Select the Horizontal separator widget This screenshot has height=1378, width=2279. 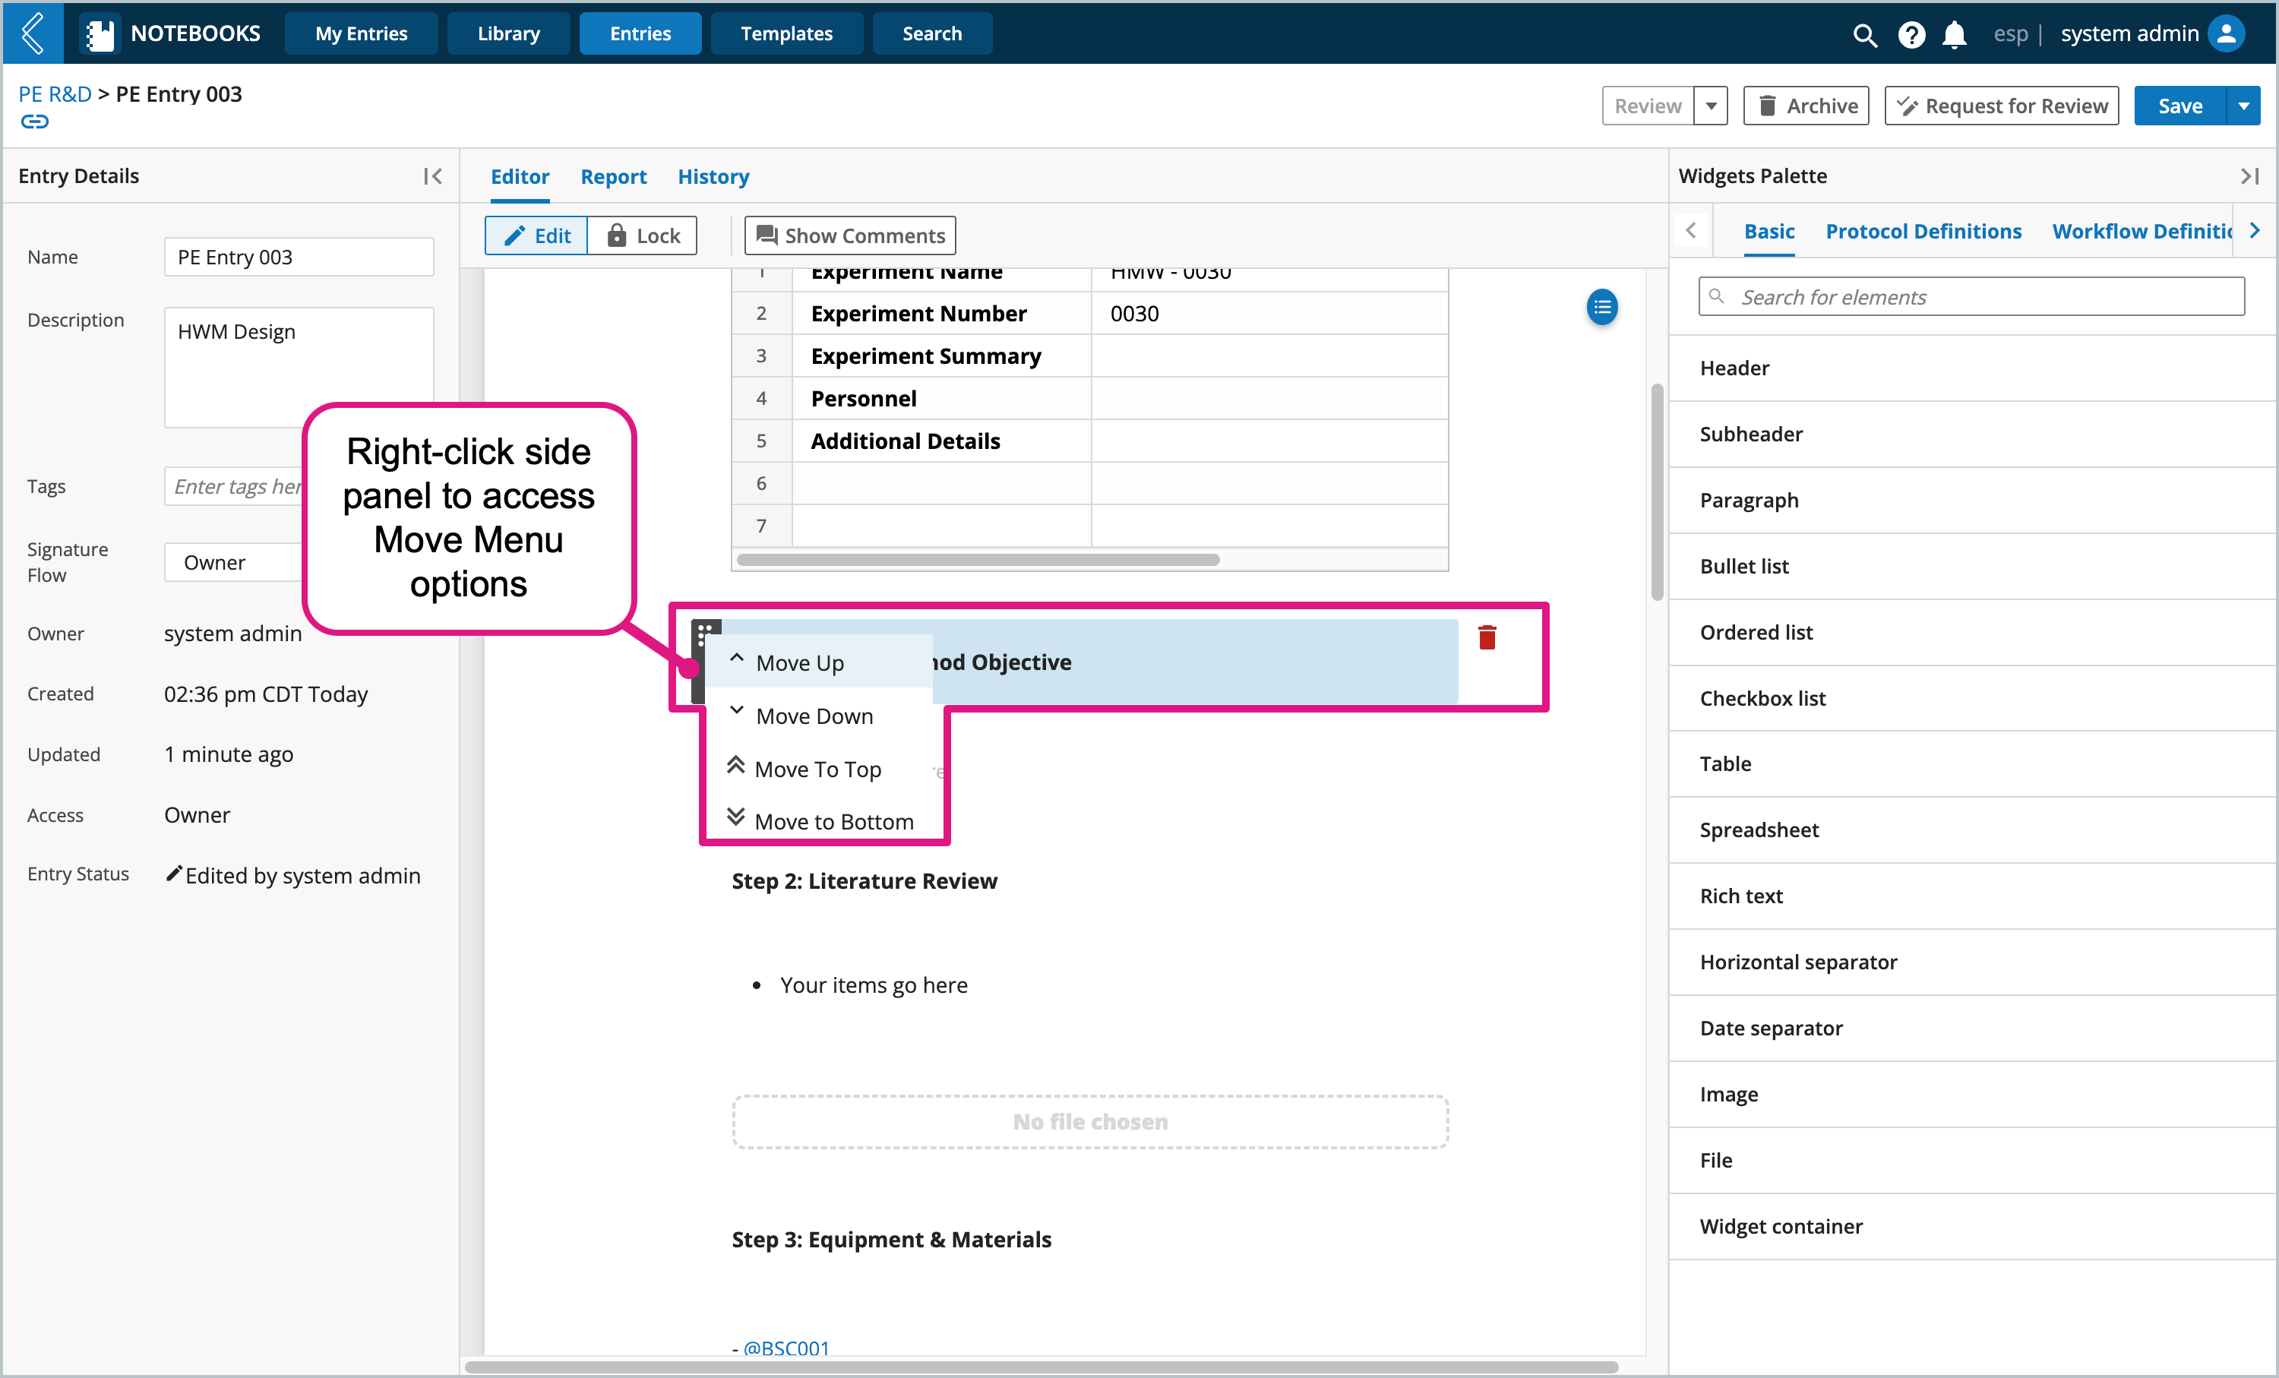point(1973,962)
